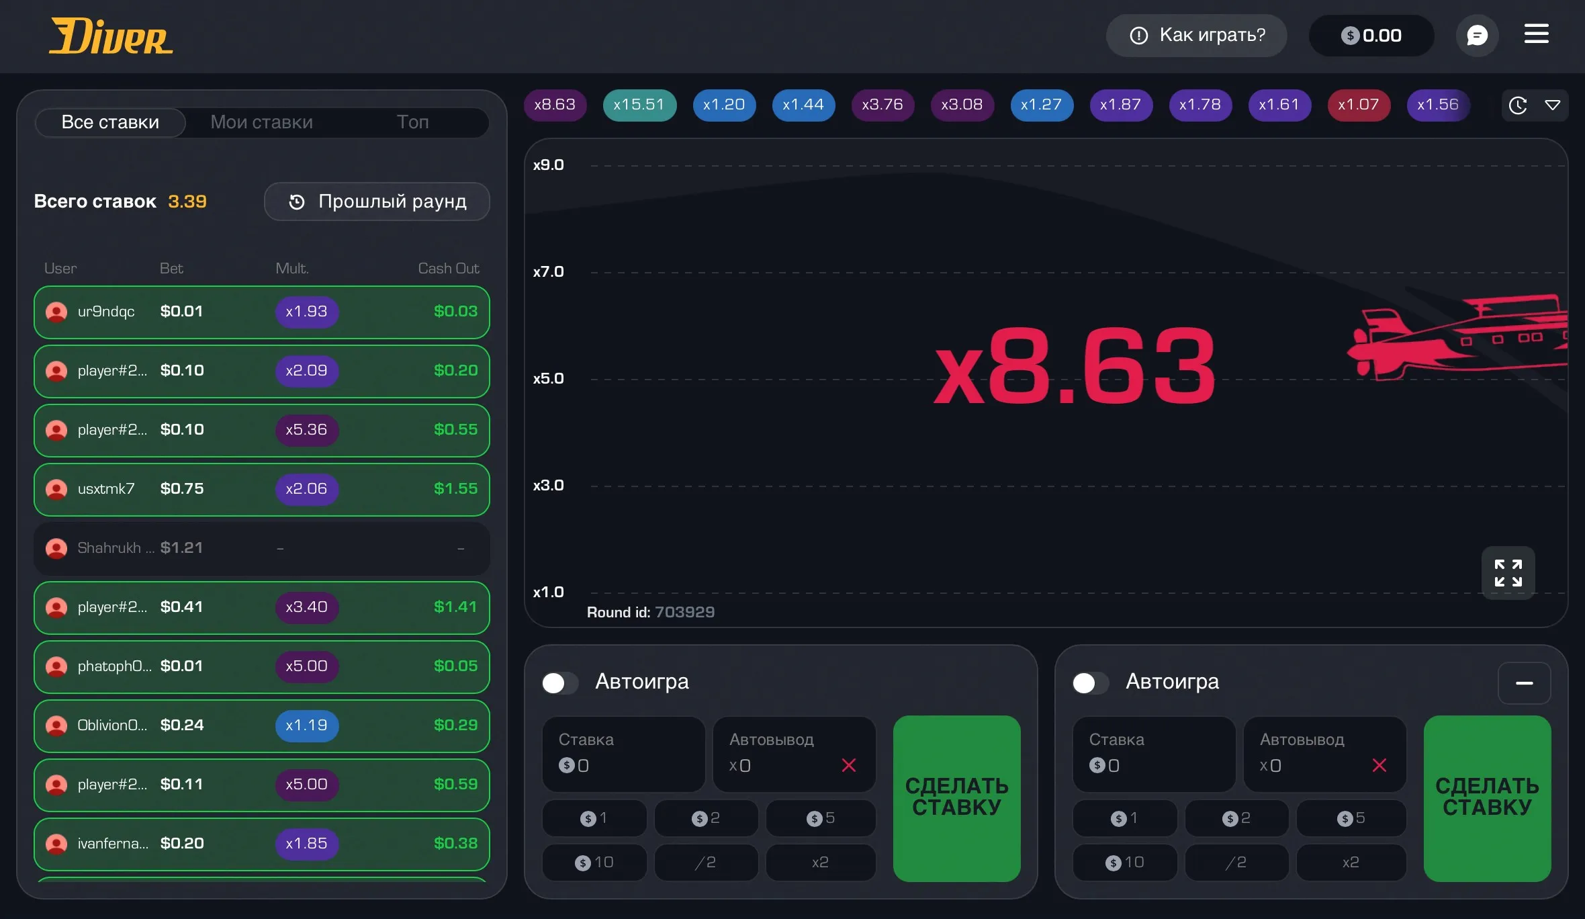Halve bet with /2 in left panel

(706, 863)
